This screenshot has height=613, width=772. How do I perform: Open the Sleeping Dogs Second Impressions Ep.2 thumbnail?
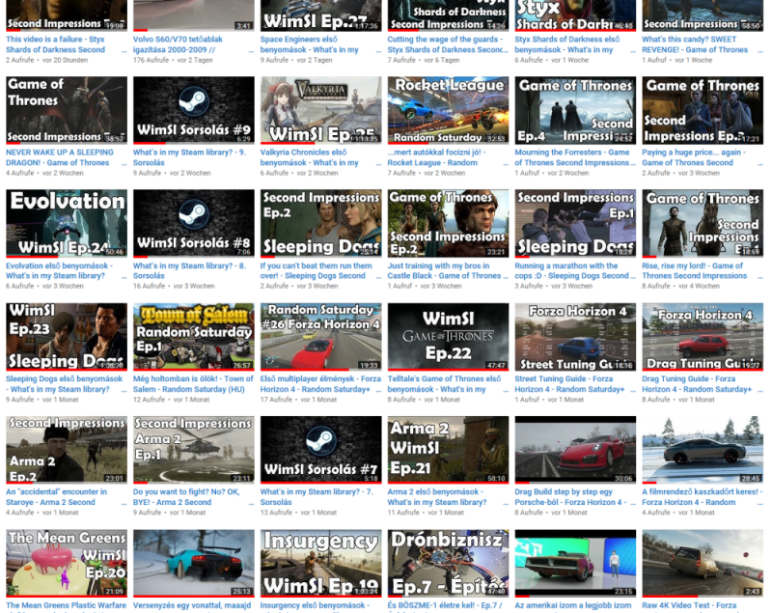[321, 223]
